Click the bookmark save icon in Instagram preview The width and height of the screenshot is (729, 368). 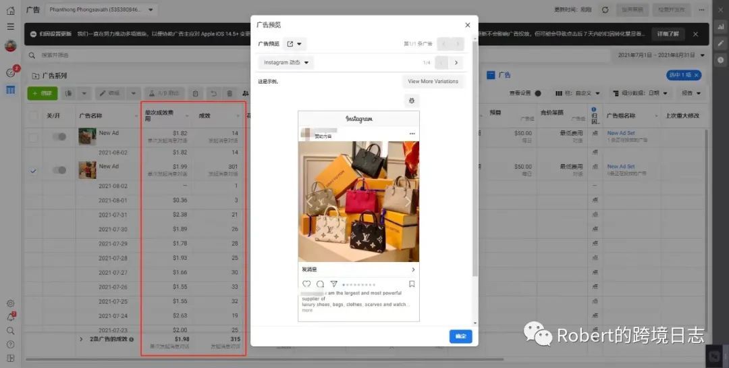(412, 284)
